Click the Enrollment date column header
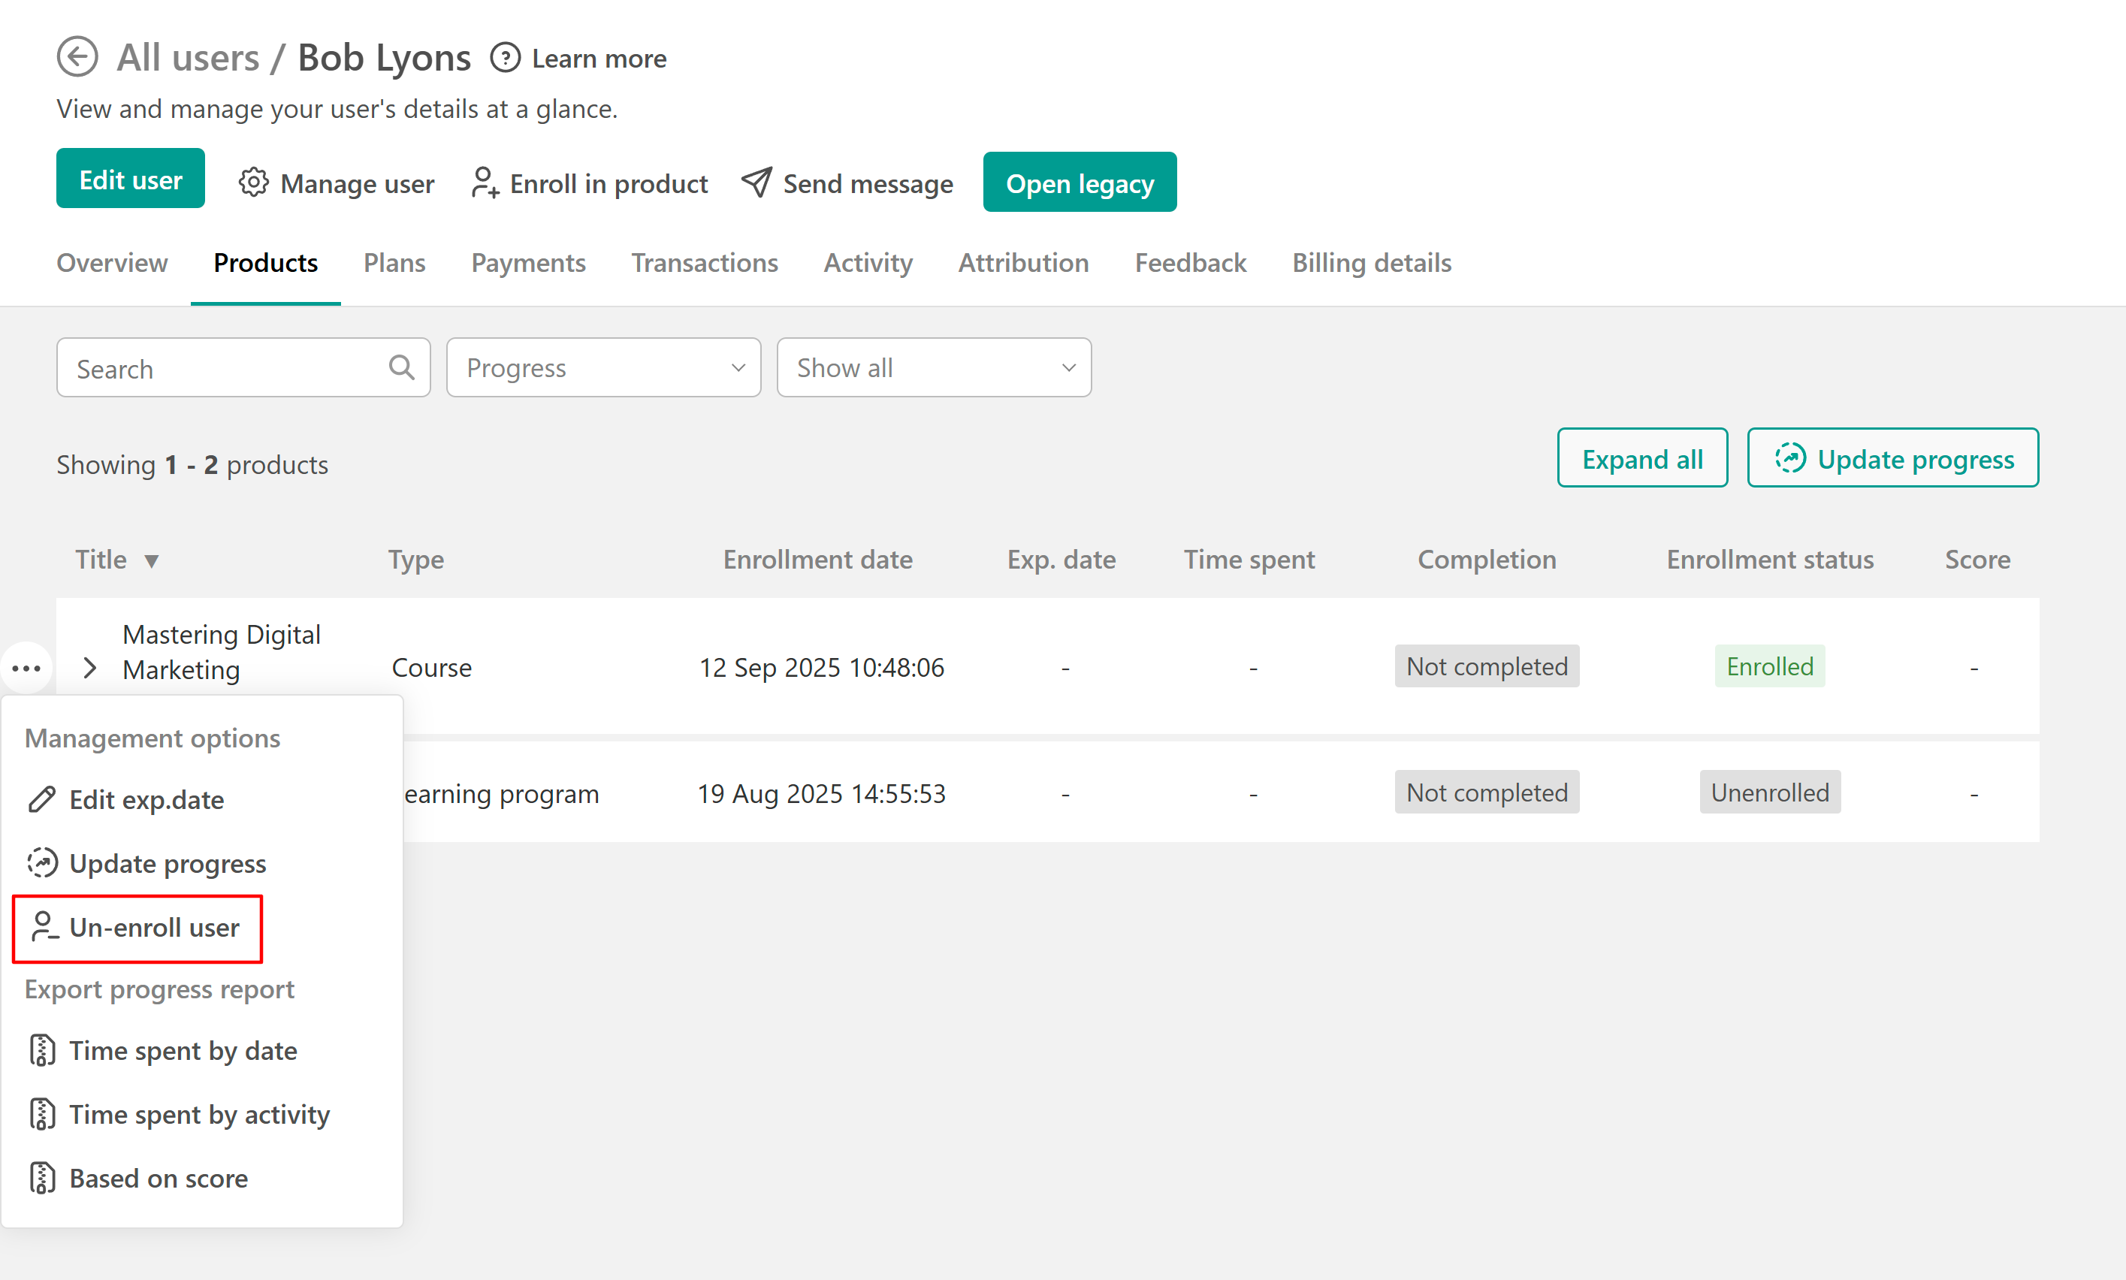The image size is (2126, 1280). pos(817,560)
